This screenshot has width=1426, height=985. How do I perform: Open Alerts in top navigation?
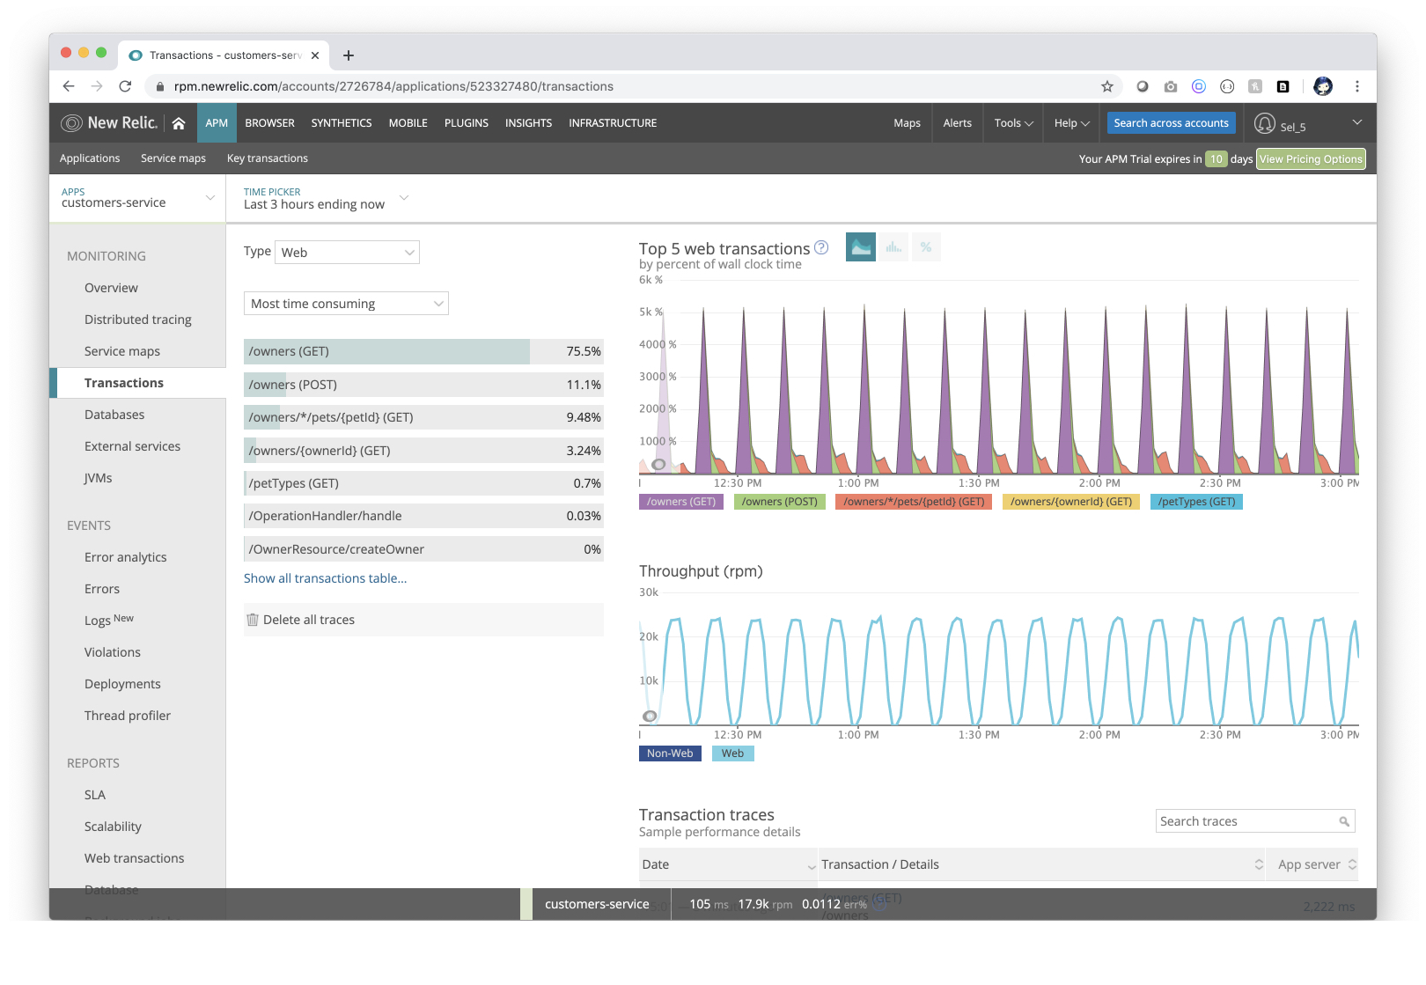click(x=957, y=123)
